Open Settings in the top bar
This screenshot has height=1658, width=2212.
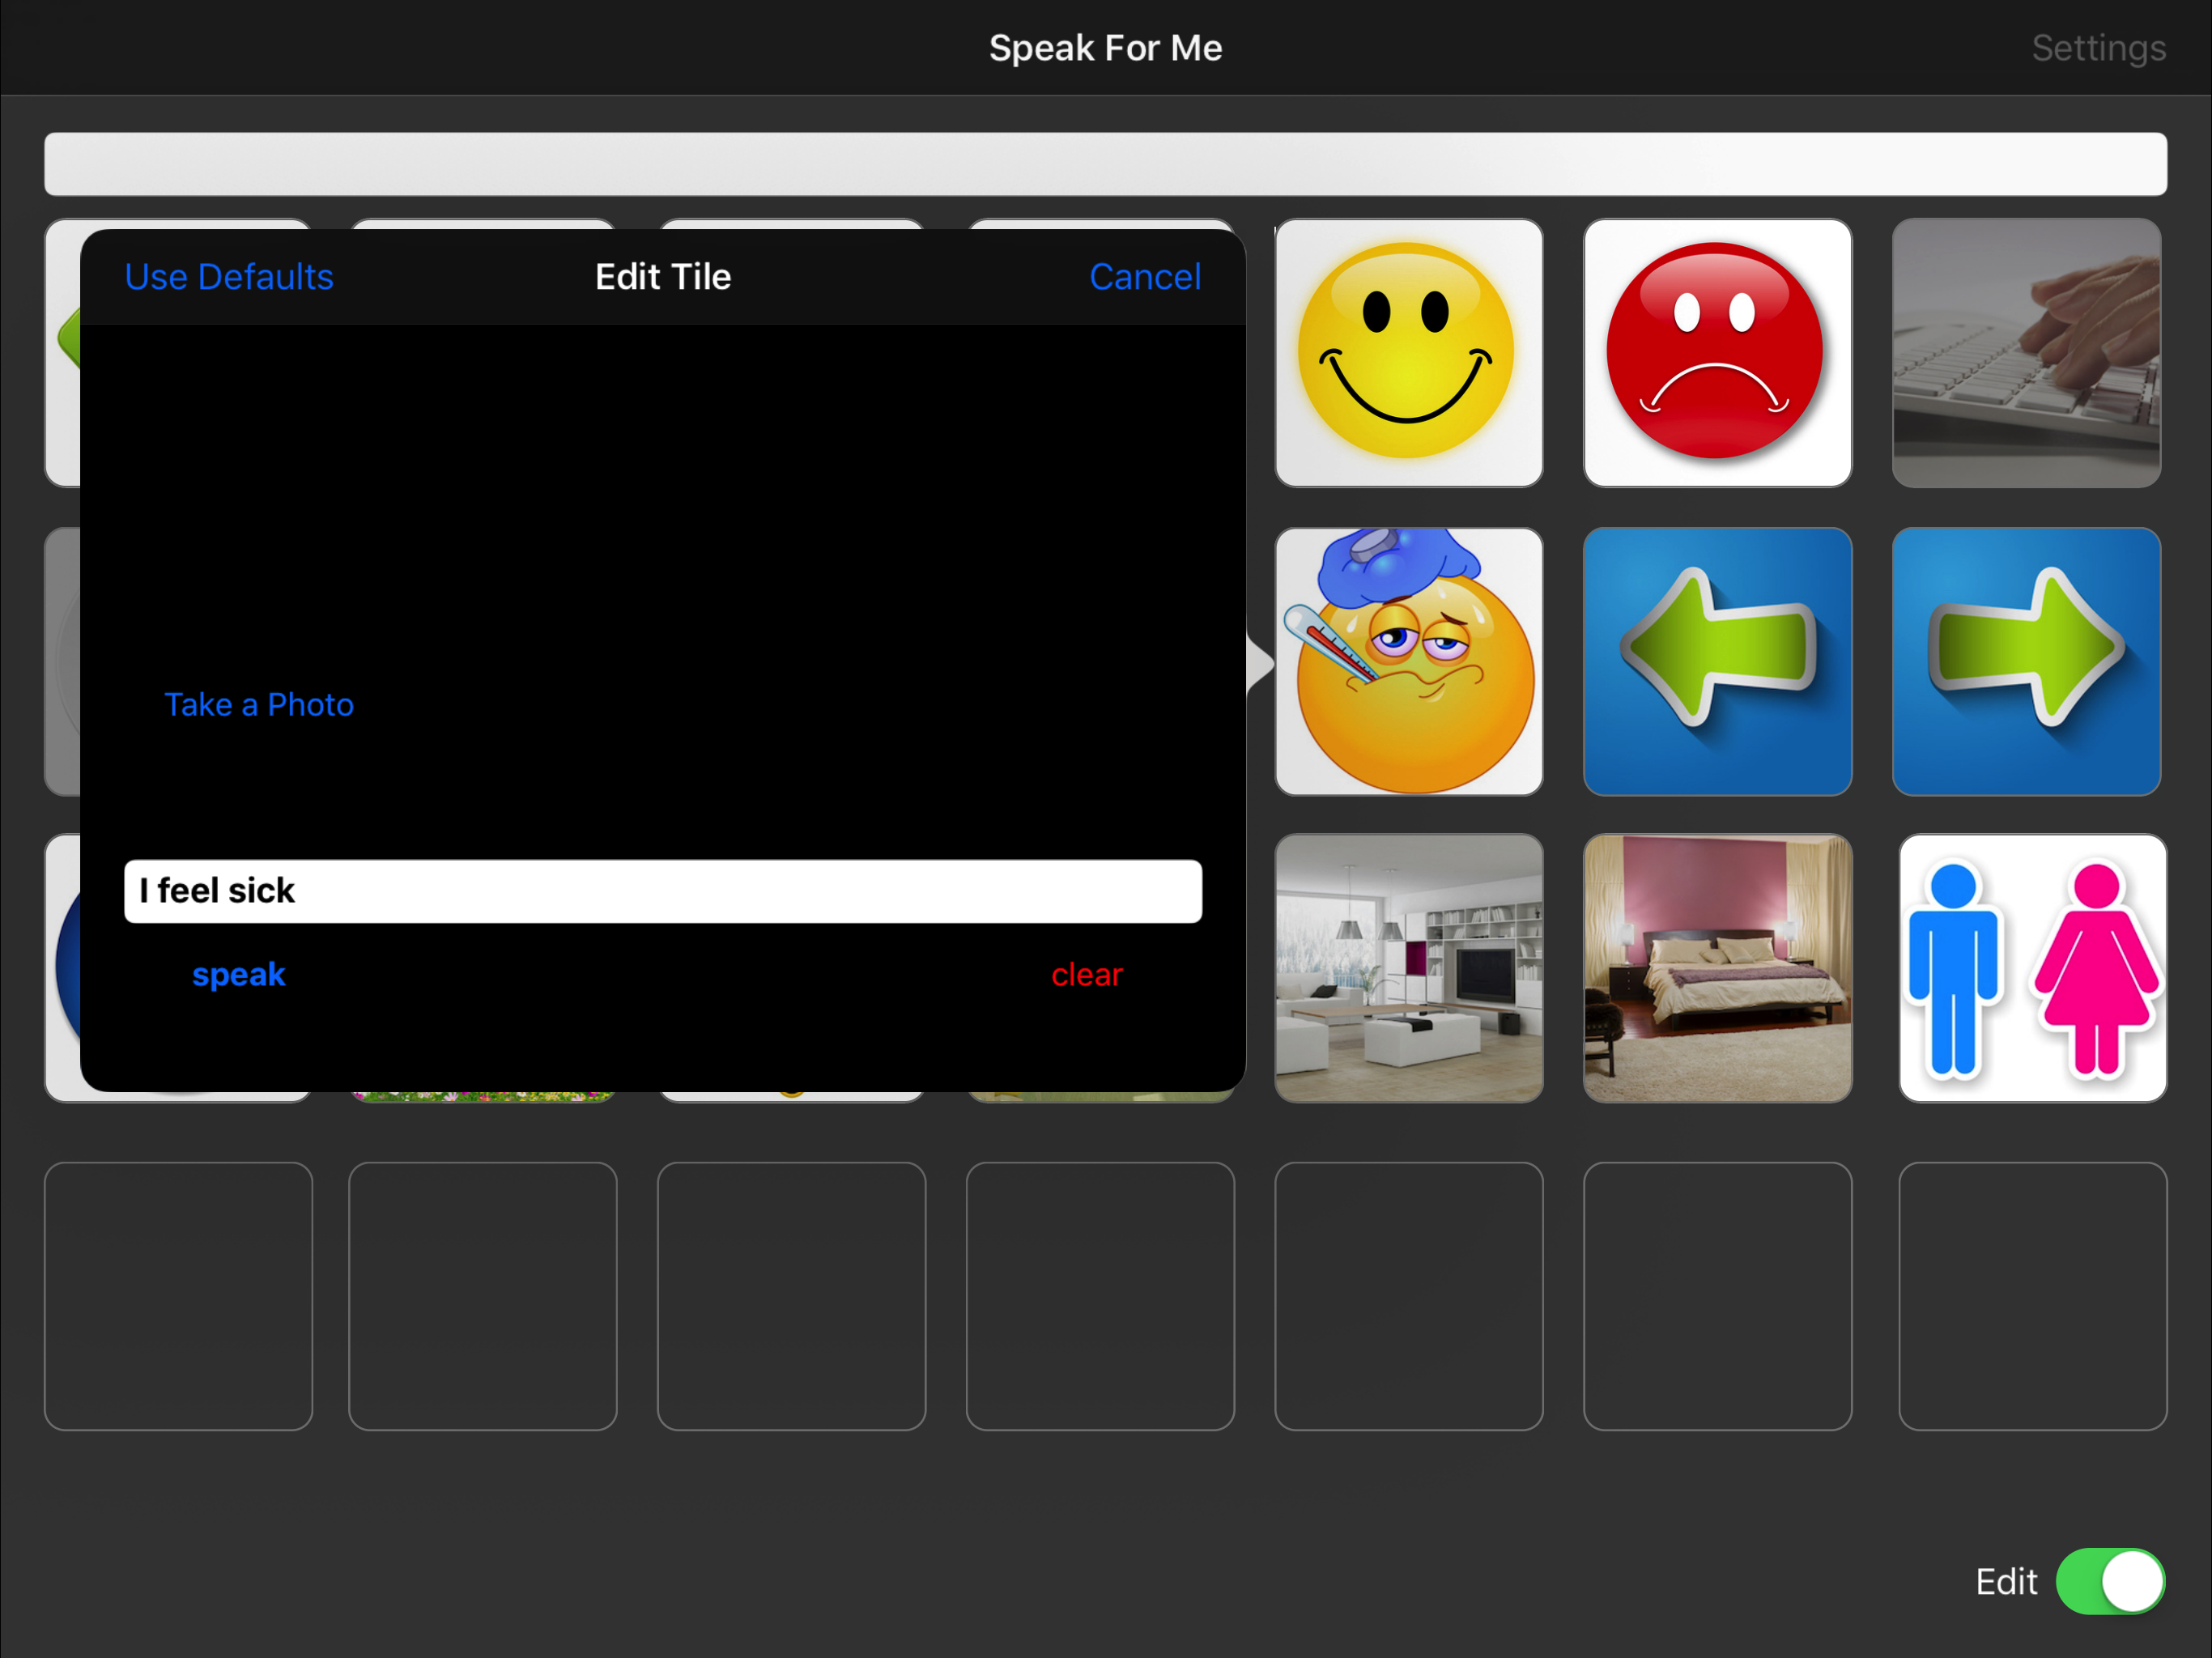point(2098,48)
